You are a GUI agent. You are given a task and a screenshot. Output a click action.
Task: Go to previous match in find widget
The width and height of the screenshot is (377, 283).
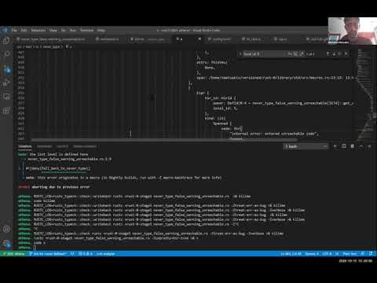[x=328, y=53]
